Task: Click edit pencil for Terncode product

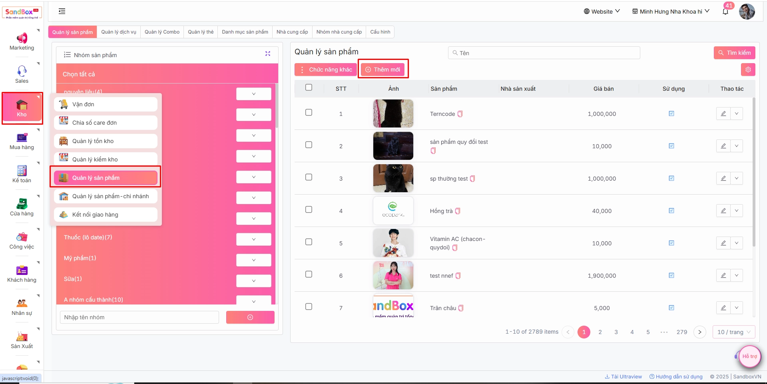Action: [x=723, y=113]
